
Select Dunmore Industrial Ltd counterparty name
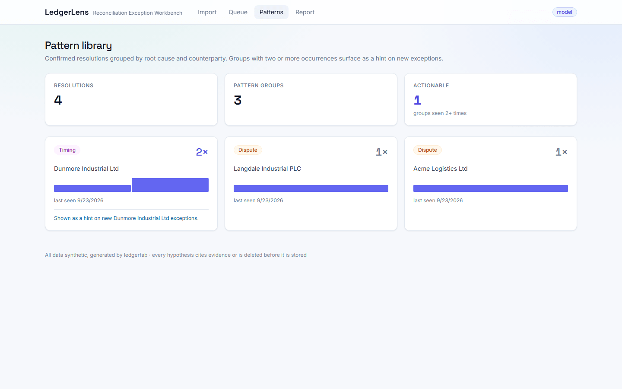click(86, 169)
